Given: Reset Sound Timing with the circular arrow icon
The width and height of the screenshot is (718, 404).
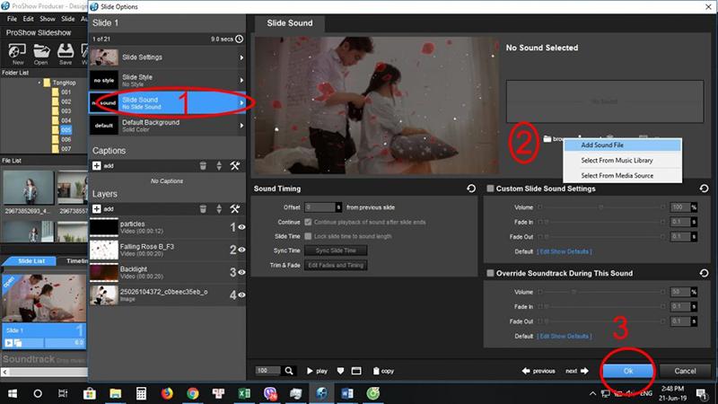Looking at the screenshot, I should click(x=470, y=189).
